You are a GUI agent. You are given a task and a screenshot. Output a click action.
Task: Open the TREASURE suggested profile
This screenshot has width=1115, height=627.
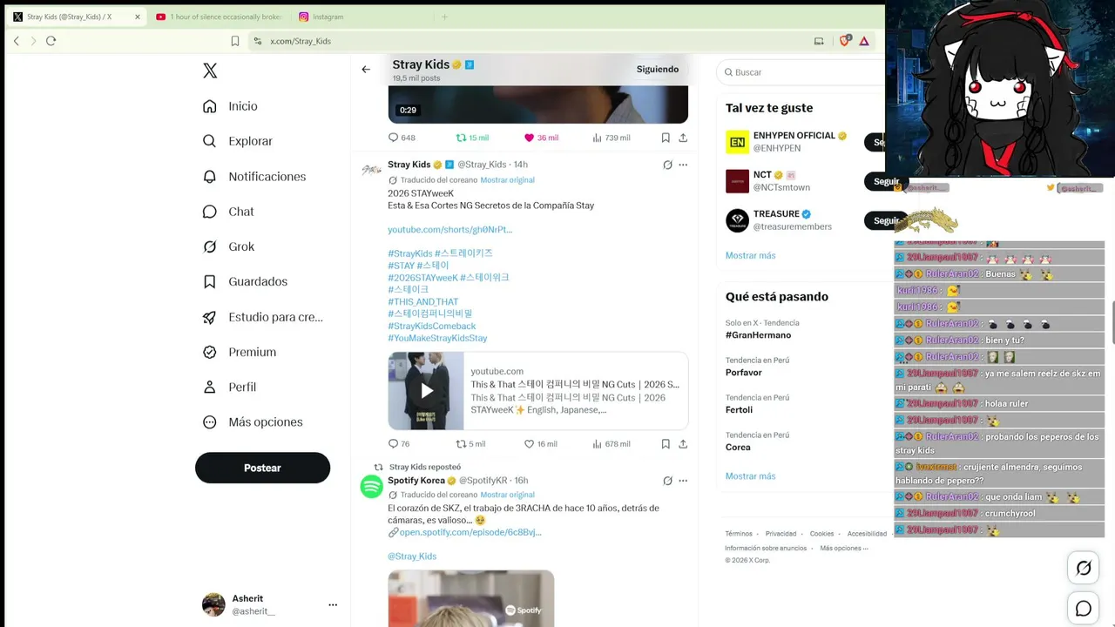point(776,214)
